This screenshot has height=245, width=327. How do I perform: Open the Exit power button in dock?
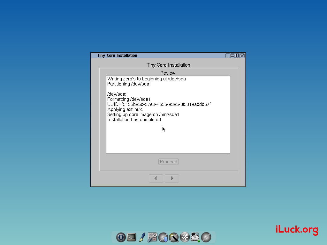(121, 237)
